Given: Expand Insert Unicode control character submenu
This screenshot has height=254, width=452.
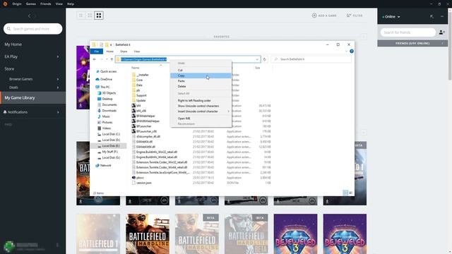Looking at the screenshot, I should tap(201, 111).
